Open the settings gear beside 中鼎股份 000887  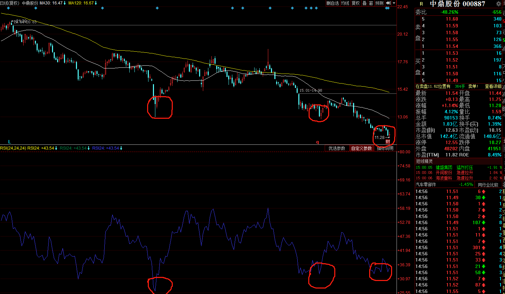(498, 3)
